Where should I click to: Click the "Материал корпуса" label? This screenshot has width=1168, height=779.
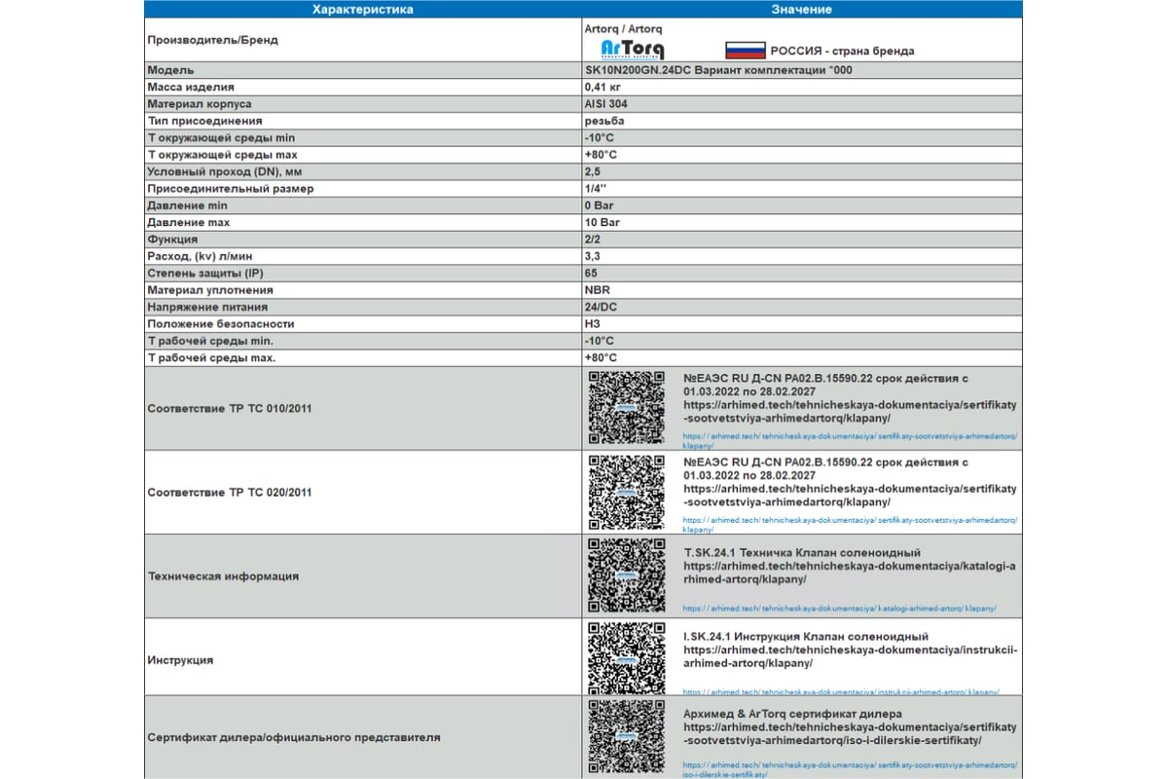(200, 104)
